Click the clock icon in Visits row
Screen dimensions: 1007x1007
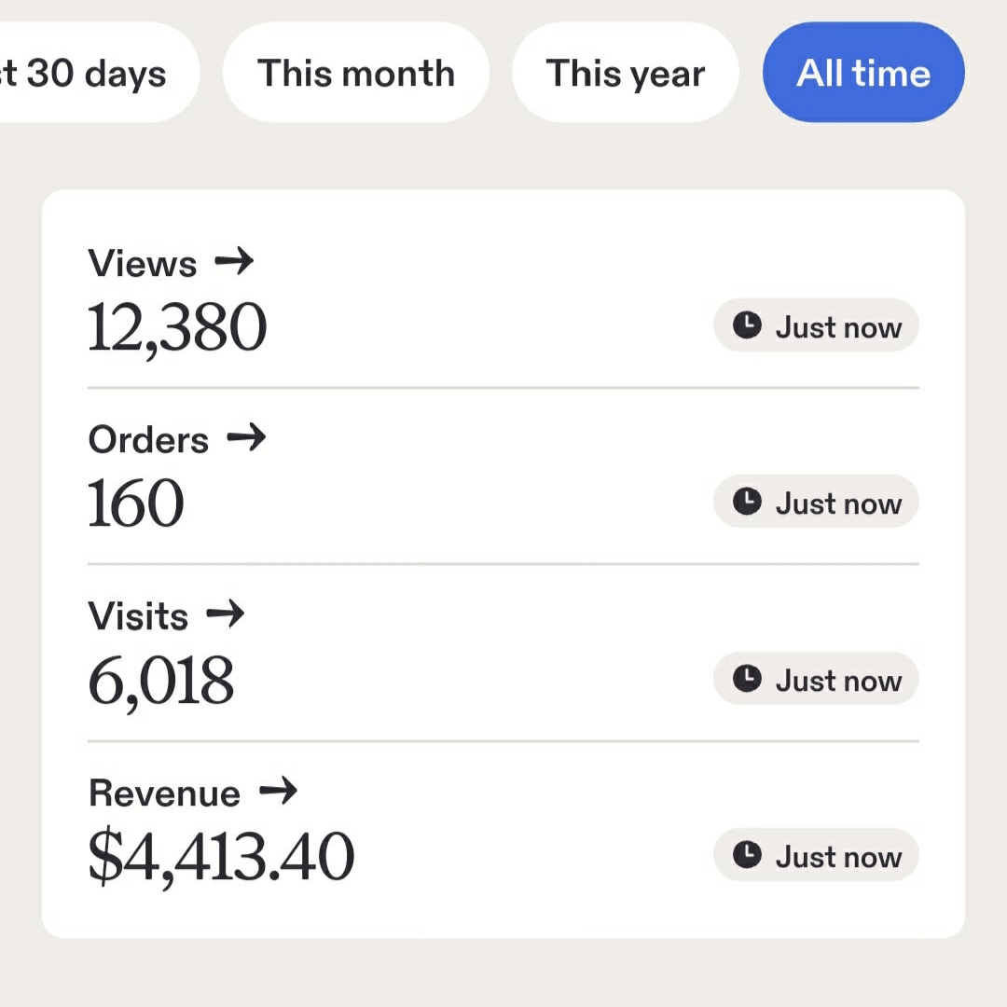[747, 679]
